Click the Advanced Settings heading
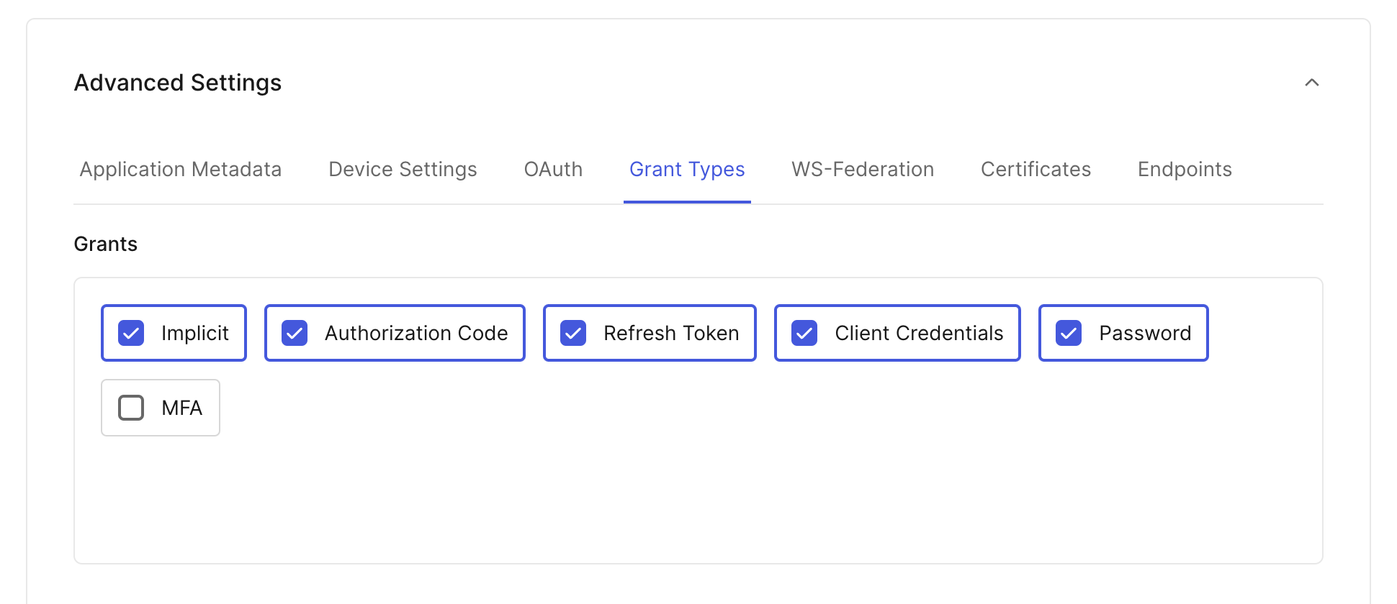The image size is (1397, 604). [178, 83]
